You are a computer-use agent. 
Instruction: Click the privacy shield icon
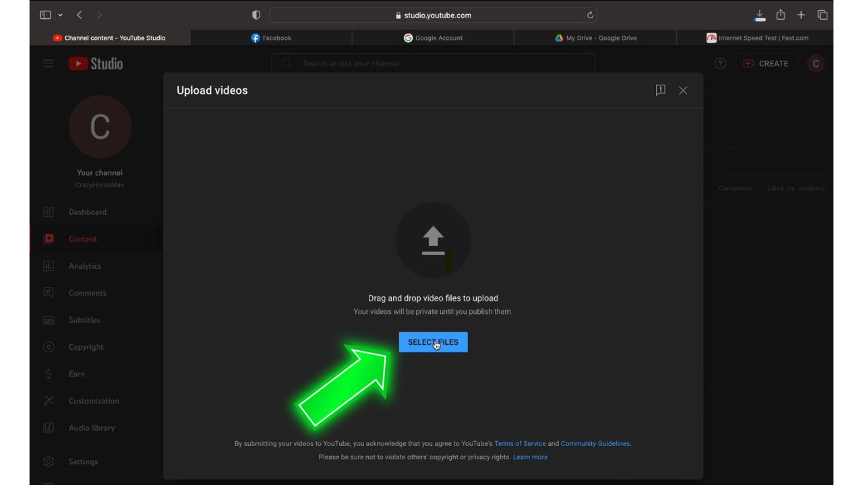(x=256, y=15)
